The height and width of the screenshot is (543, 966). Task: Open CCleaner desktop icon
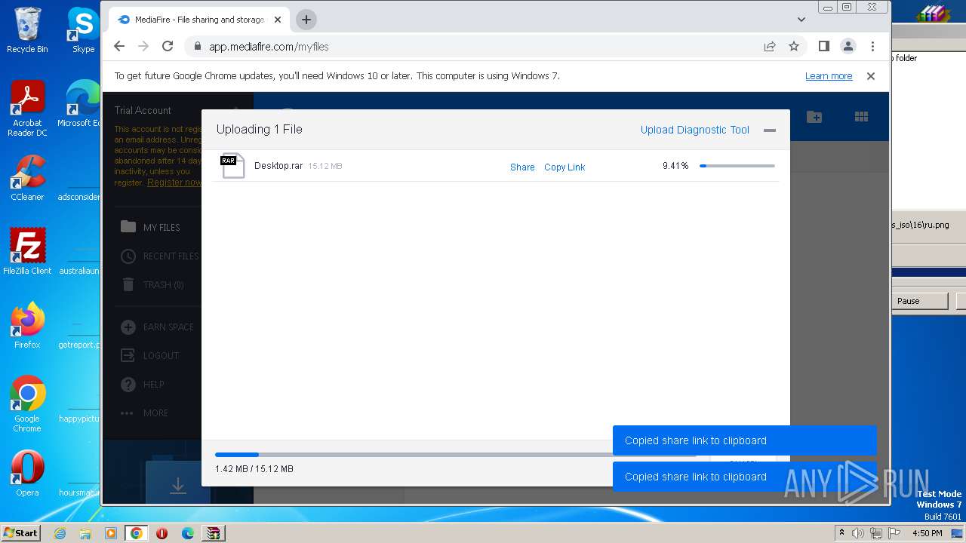click(x=27, y=178)
